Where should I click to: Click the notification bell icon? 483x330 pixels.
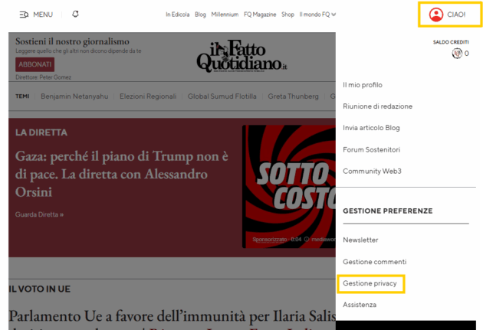(75, 15)
